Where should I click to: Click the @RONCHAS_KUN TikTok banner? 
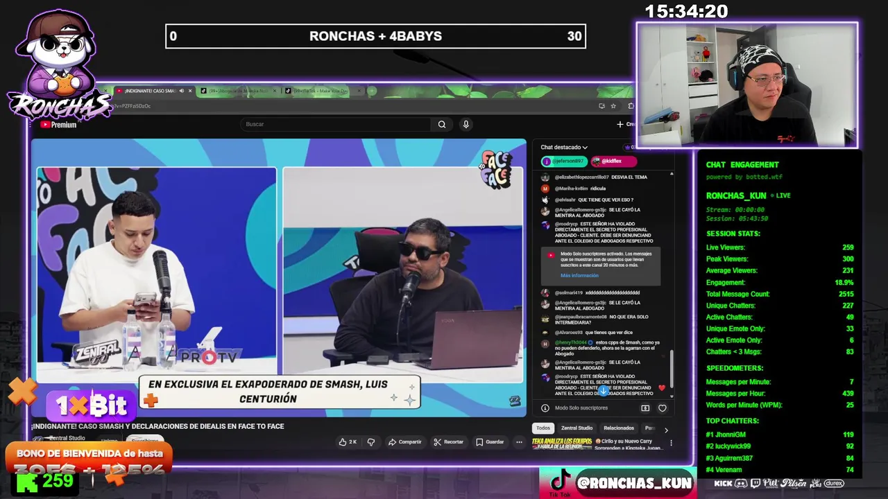[x=617, y=483]
